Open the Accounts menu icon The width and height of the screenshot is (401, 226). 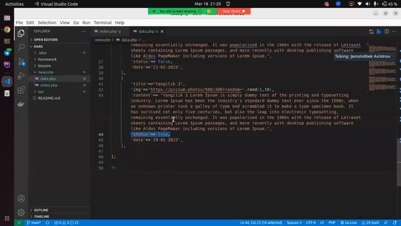coord(21,198)
